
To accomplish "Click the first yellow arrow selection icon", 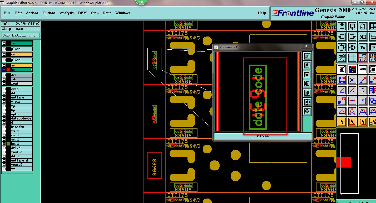I will point(342,122).
